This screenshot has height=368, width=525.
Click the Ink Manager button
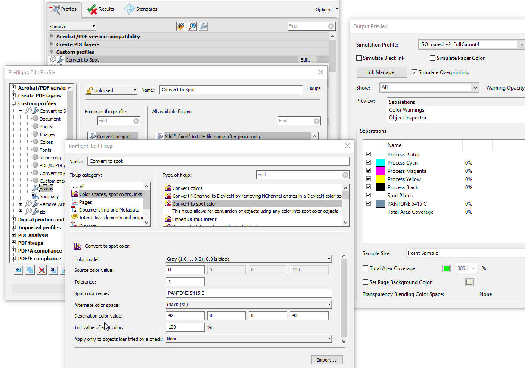tap(382, 72)
